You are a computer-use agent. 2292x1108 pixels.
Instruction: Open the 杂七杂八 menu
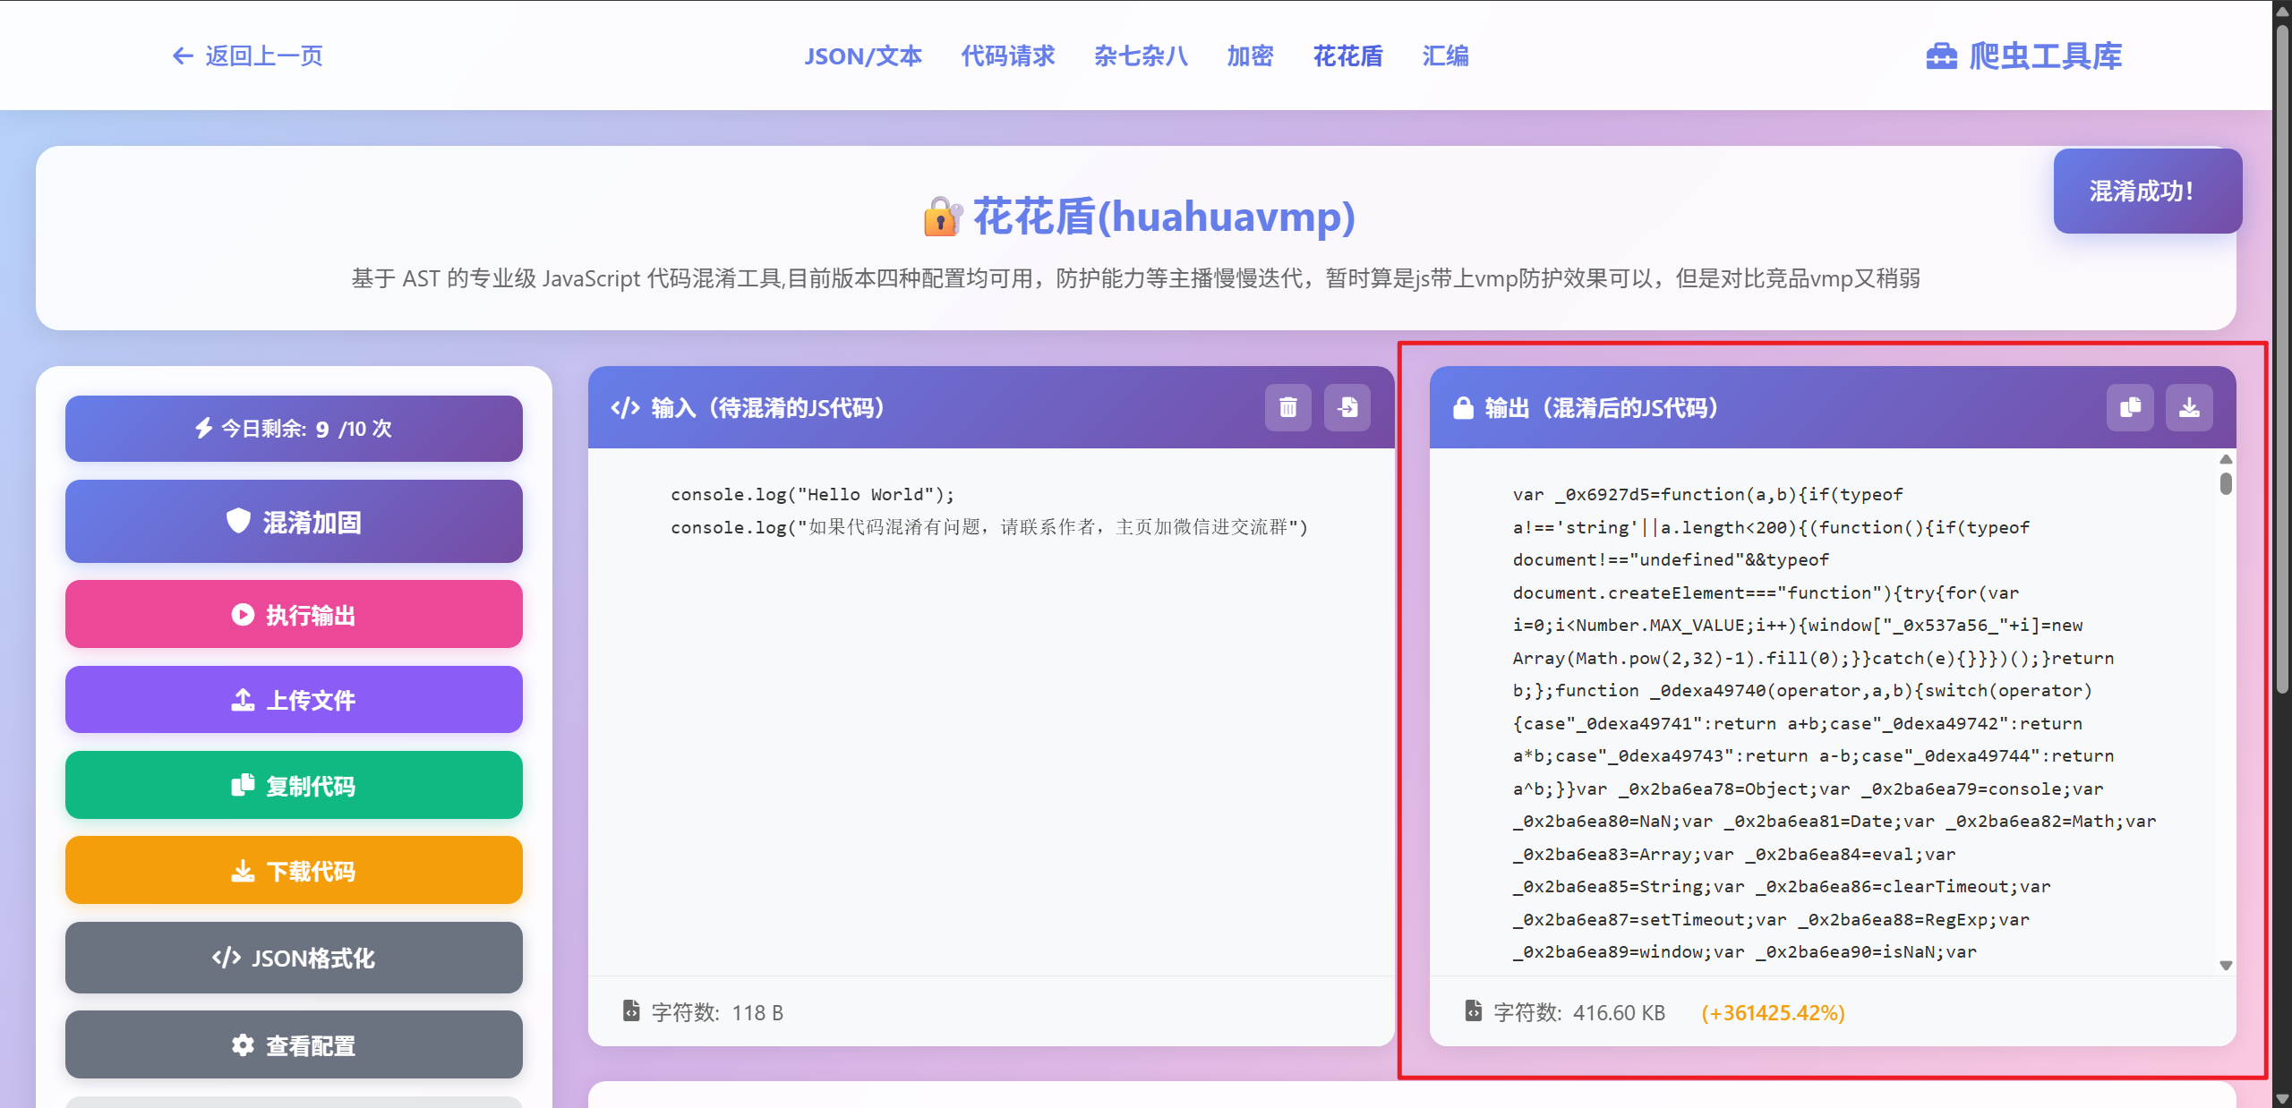[1141, 56]
